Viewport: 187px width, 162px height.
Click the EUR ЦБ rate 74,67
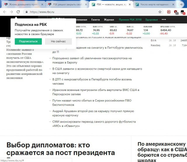point(130,30)
